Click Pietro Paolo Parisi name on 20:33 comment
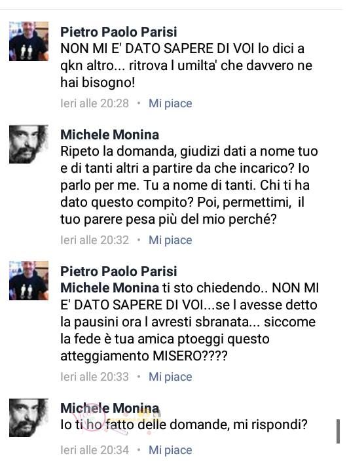 pyautogui.click(x=119, y=271)
